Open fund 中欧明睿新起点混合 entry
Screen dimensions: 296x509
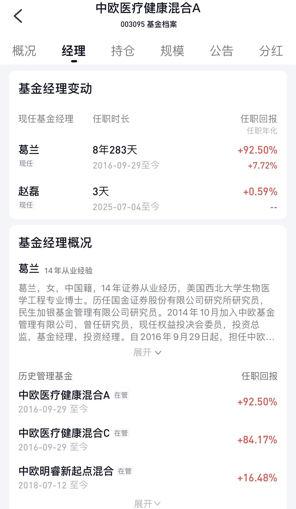148,478
